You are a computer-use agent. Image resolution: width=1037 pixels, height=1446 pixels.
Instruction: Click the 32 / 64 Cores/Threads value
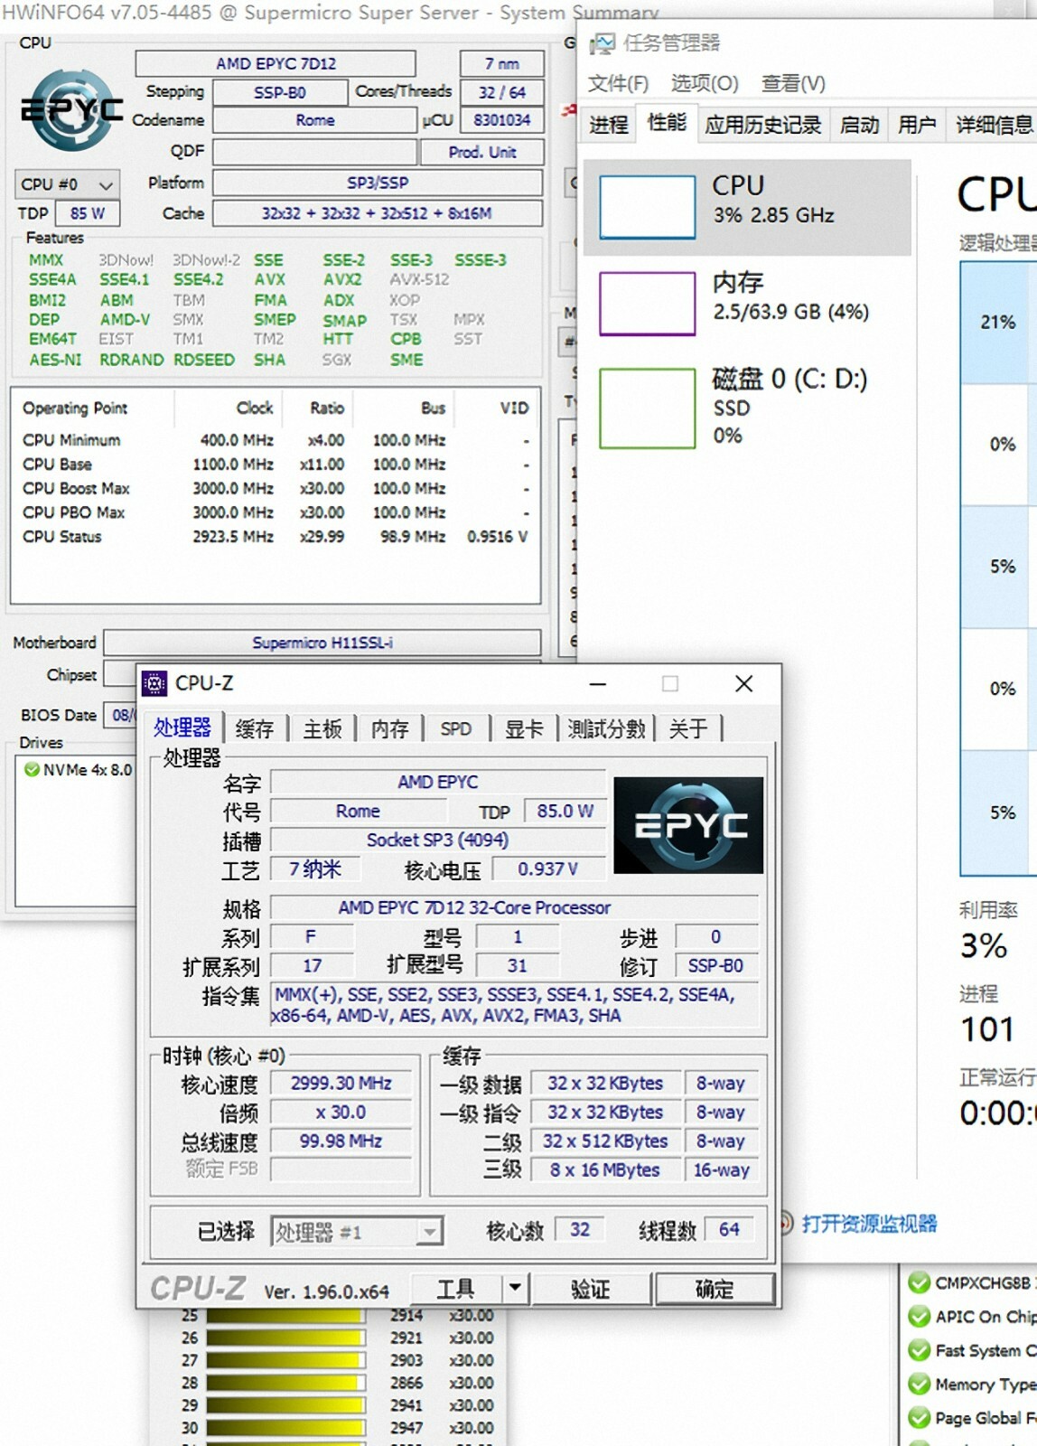click(x=502, y=92)
